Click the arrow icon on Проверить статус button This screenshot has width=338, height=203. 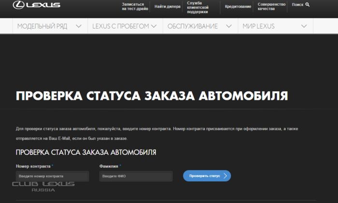click(x=225, y=176)
